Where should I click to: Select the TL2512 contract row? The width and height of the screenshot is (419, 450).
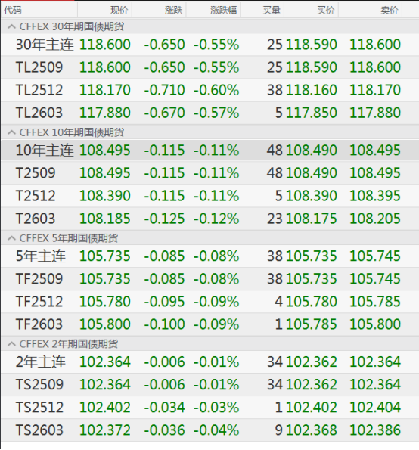209,90
